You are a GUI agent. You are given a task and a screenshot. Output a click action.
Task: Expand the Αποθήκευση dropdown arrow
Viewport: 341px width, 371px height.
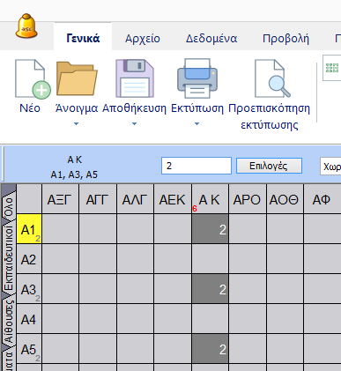click(x=134, y=124)
